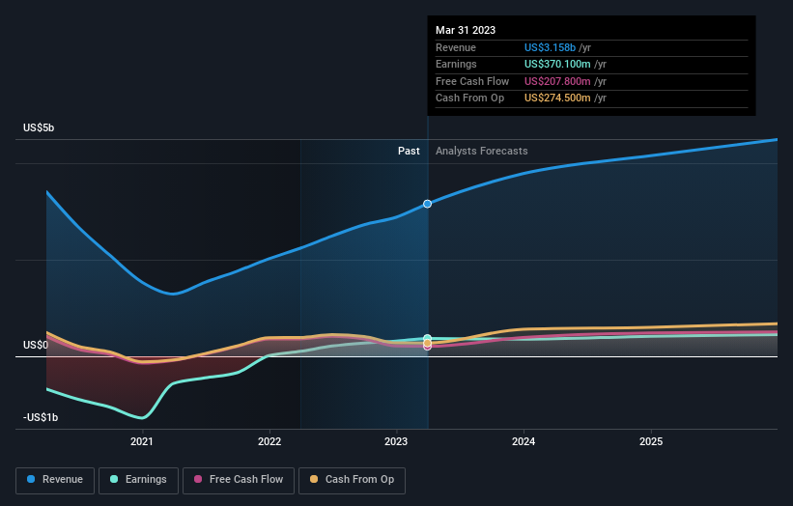Click the US$5b y-axis label

(x=39, y=127)
